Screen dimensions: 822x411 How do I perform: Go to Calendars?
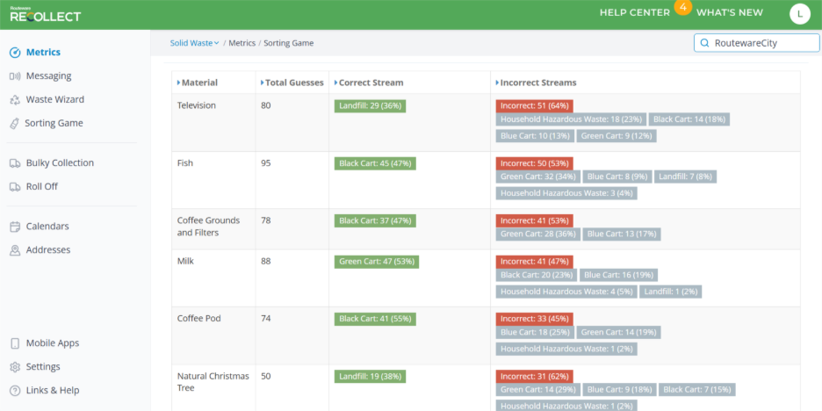(47, 227)
